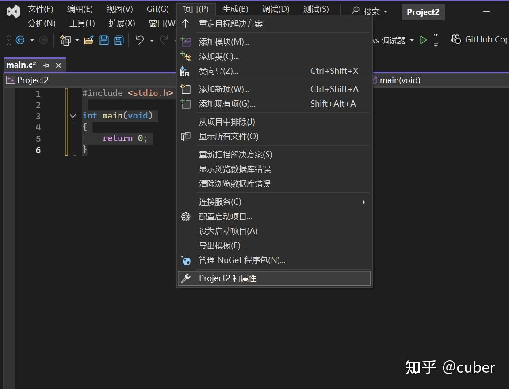Select 显示浏览数据库错误
This screenshot has width=509, height=389.
(x=274, y=169)
